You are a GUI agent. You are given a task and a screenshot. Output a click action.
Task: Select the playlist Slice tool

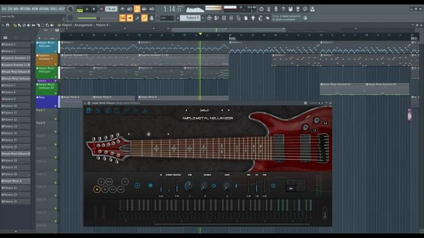[x=38, y=25]
